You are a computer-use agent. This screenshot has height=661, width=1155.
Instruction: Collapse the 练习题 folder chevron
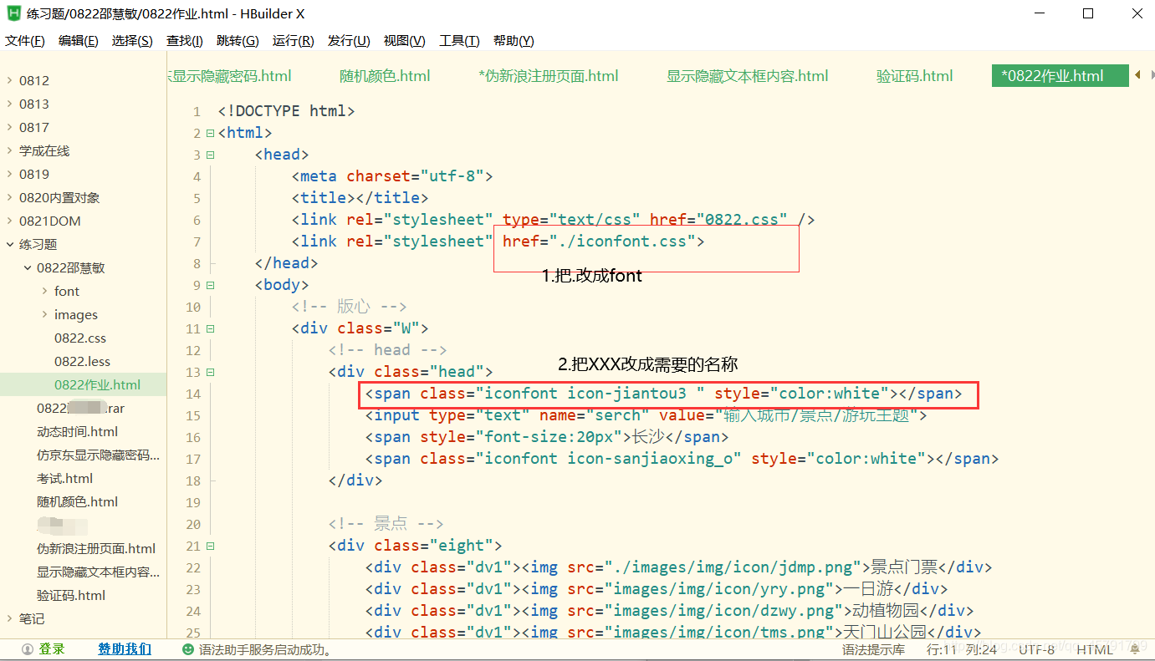point(9,245)
